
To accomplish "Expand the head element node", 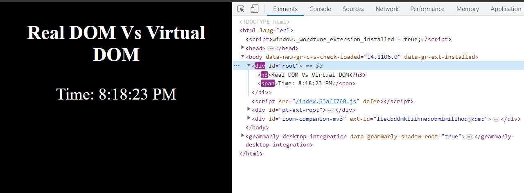I will pyautogui.click(x=243, y=48).
